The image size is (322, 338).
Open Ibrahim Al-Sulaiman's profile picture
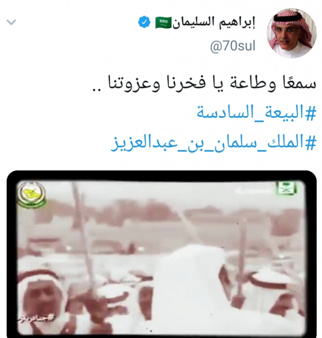click(x=292, y=34)
